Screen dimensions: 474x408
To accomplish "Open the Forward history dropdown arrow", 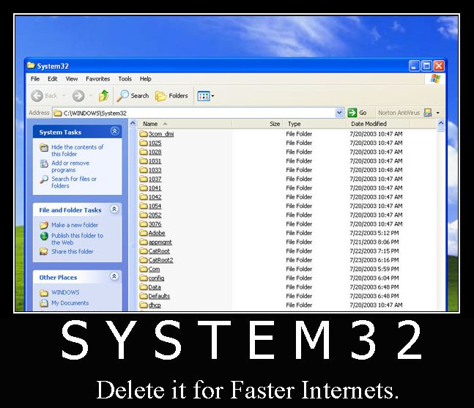I will point(90,96).
